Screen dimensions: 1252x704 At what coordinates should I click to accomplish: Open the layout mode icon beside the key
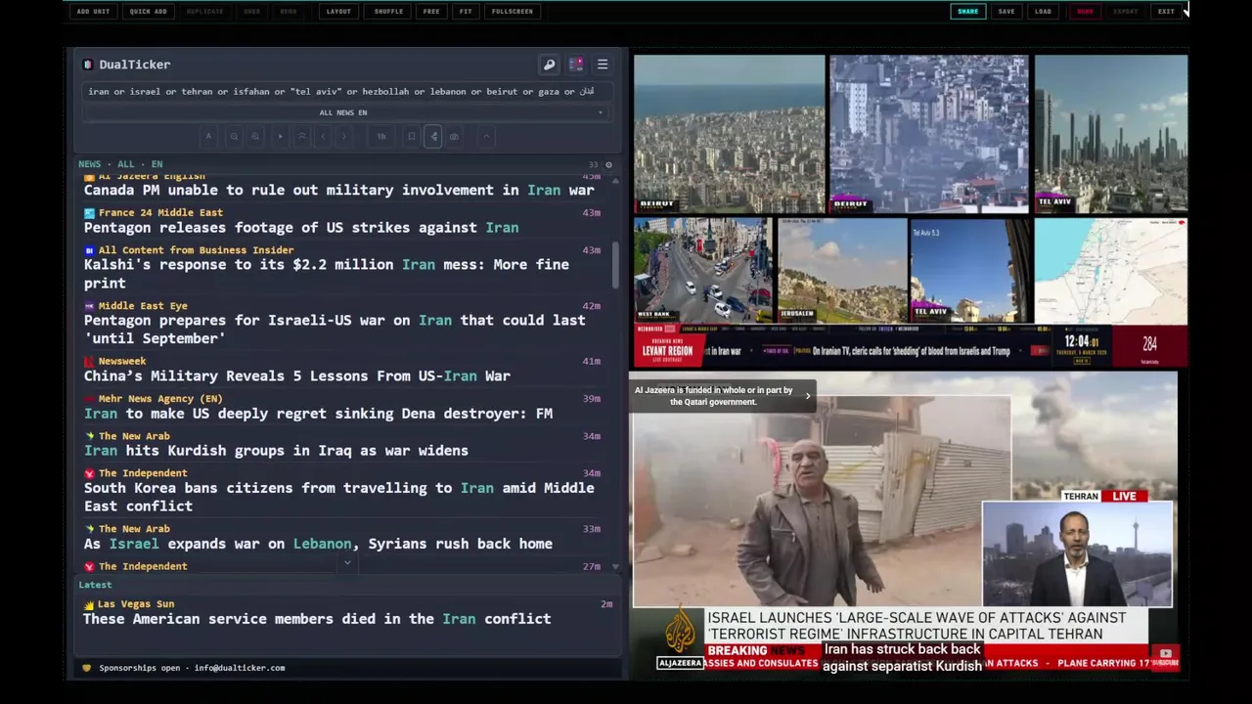(x=576, y=65)
